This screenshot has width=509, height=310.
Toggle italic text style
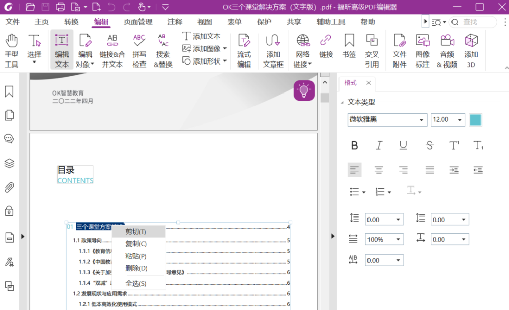379,145
